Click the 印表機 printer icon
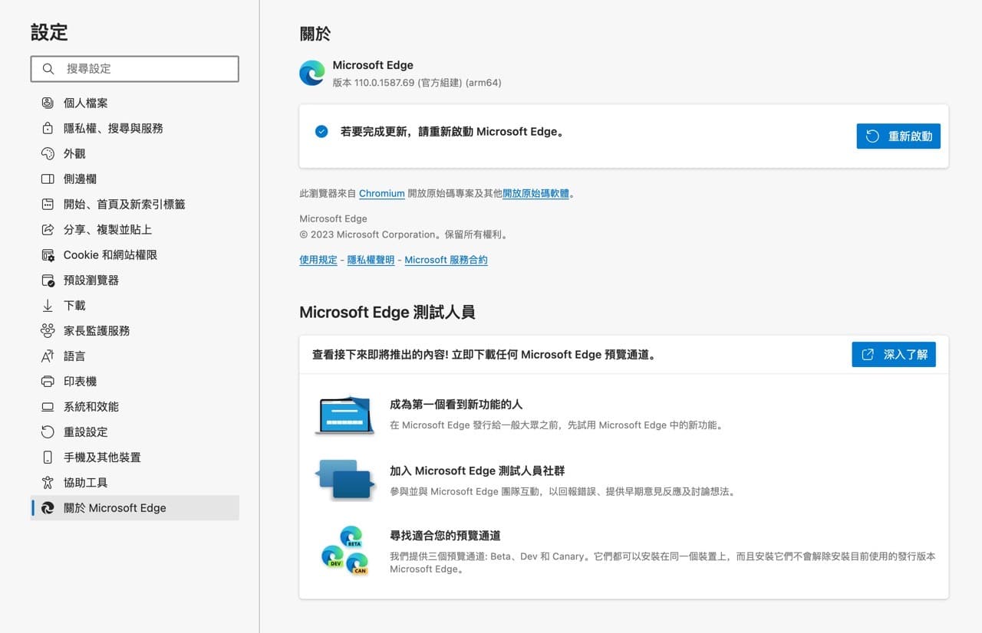This screenshot has width=982, height=633. 48,381
